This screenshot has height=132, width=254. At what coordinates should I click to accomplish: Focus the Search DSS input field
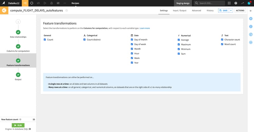pyautogui.click(x=209, y=3)
